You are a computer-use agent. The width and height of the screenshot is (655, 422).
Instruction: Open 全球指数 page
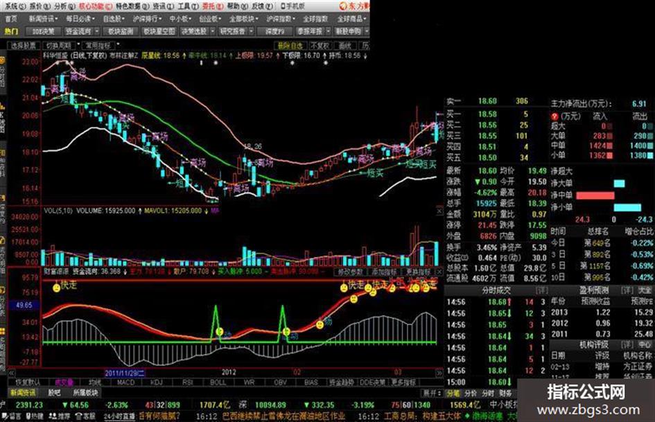[x=315, y=19]
